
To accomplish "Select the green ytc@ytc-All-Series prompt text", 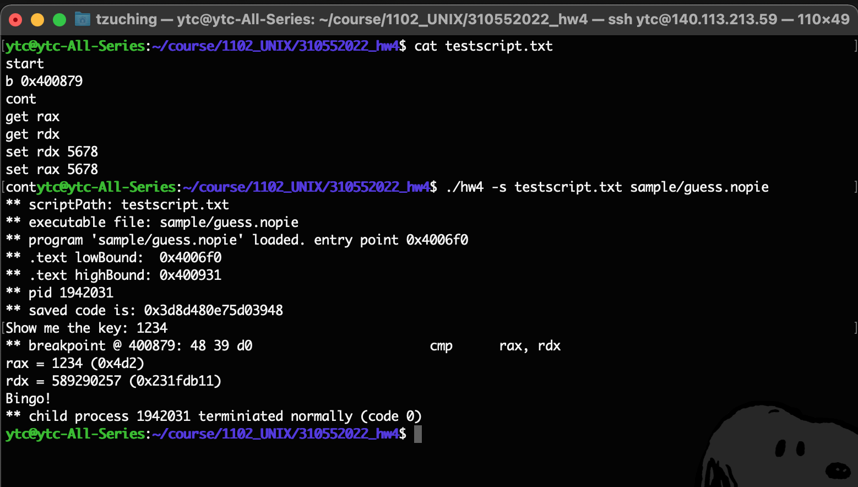I will coord(74,46).
